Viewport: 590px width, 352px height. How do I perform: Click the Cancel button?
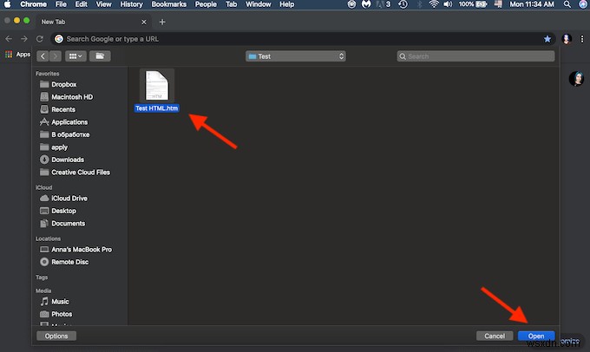(495, 336)
